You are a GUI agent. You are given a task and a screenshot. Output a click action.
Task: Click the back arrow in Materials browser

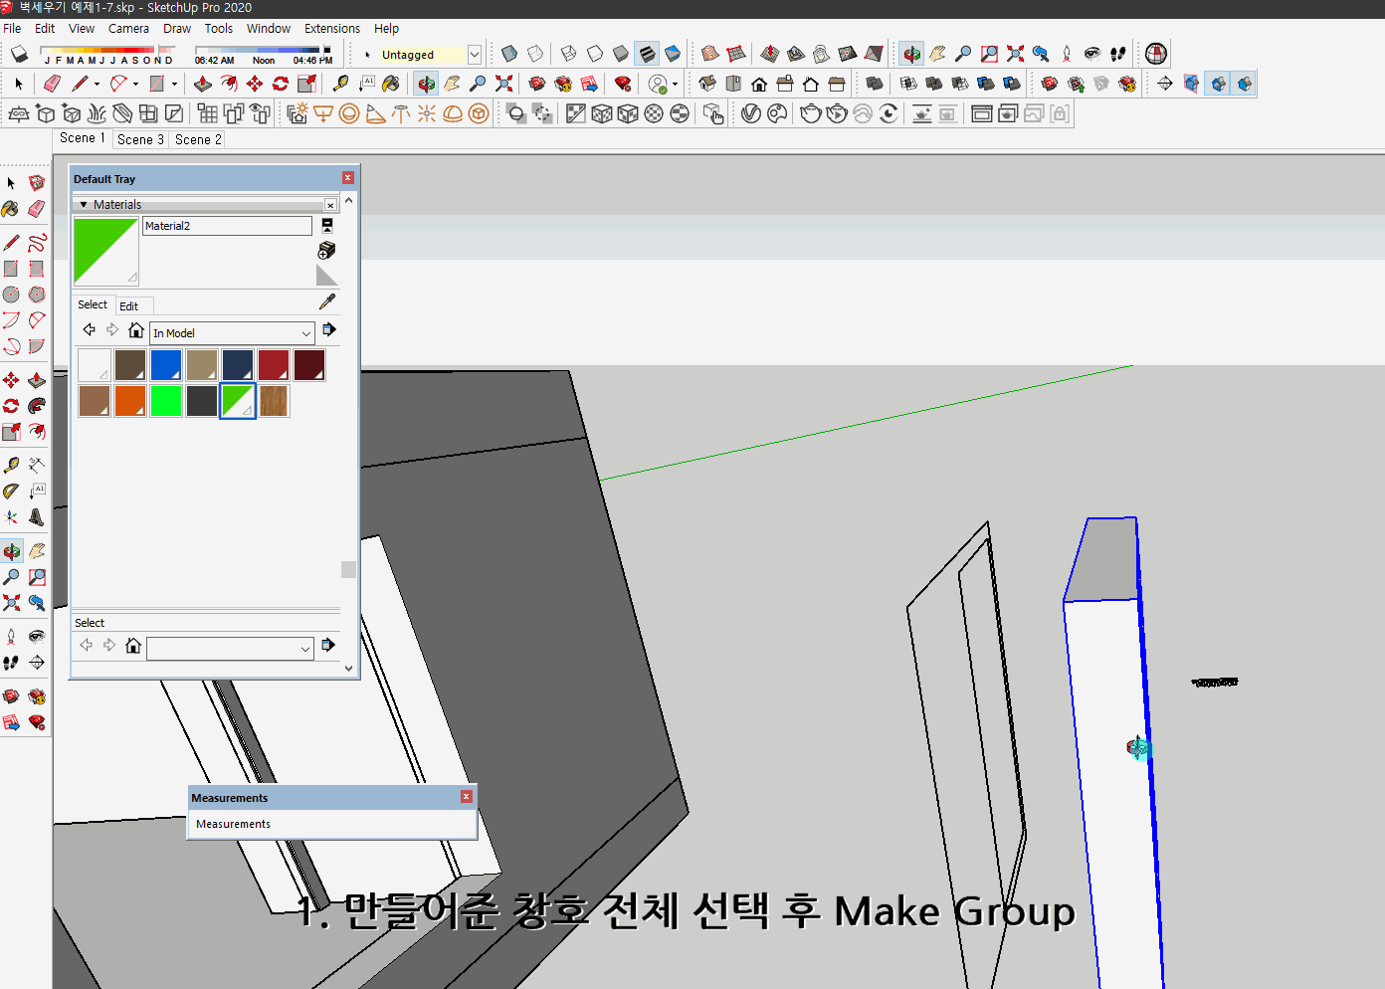90,329
